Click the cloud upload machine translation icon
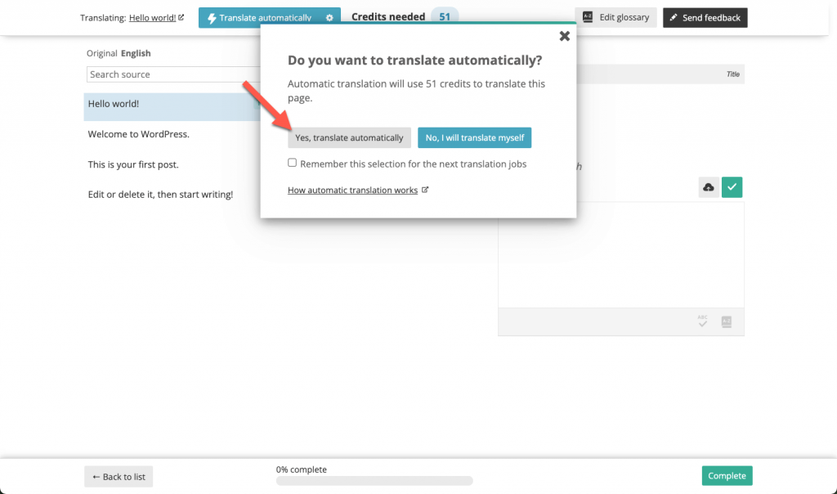 [708, 187]
